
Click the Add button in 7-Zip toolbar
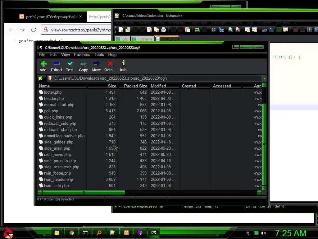click(43, 66)
